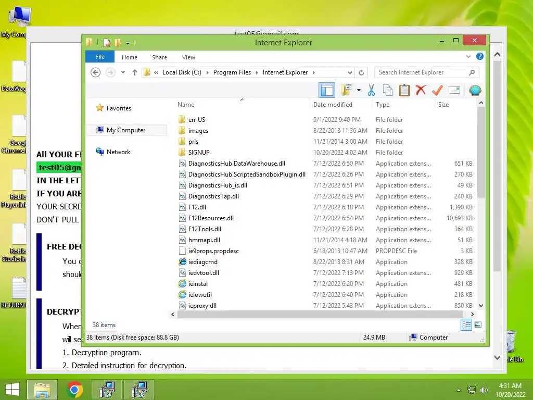Click the Paste clipboard icon

coord(404,90)
